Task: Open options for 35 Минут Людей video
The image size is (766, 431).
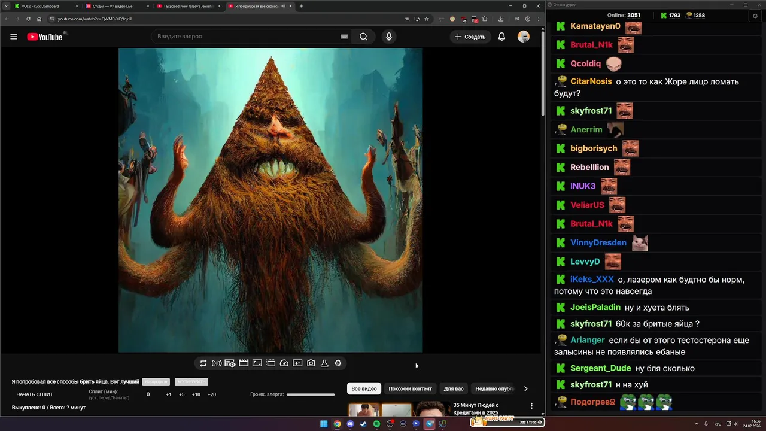Action: tap(531, 406)
